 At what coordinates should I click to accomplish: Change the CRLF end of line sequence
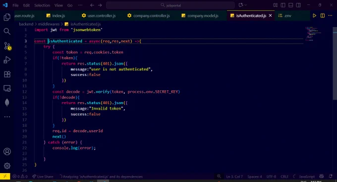coord(284,177)
